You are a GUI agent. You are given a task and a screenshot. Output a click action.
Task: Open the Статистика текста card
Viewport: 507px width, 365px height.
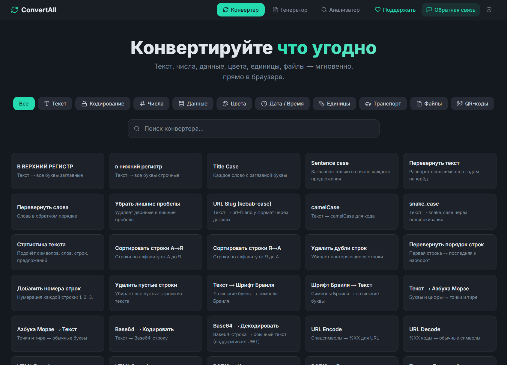click(58, 252)
